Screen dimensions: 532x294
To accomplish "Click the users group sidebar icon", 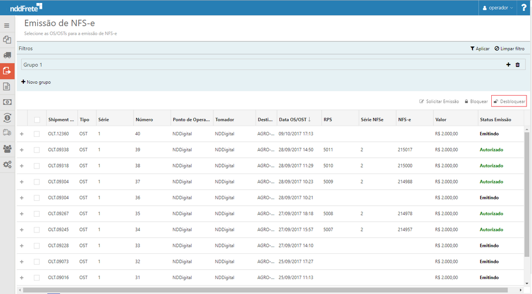I will pyautogui.click(x=7, y=149).
